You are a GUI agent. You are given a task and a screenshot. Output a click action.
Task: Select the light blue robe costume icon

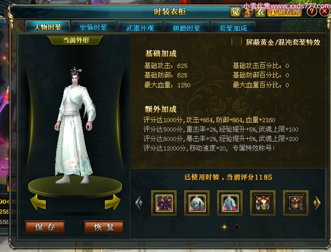coord(230,203)
